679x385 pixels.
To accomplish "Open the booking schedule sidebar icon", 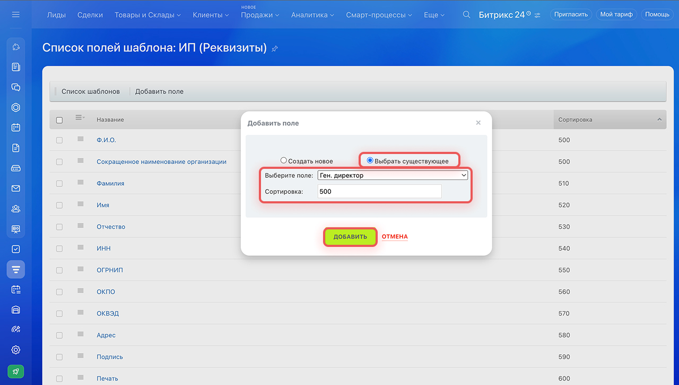I will coord(16,289).
